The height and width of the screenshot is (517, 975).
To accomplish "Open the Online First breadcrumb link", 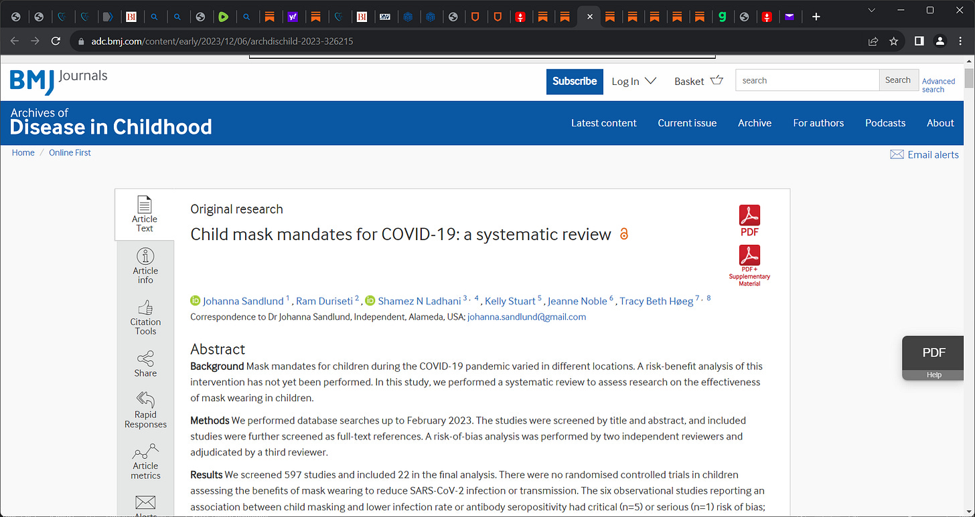I will coord(70,152).
